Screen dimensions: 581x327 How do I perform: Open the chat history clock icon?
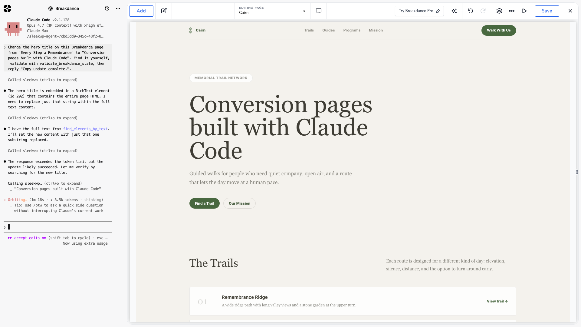107,8
